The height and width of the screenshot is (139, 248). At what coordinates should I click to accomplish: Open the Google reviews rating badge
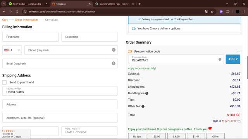15,134
